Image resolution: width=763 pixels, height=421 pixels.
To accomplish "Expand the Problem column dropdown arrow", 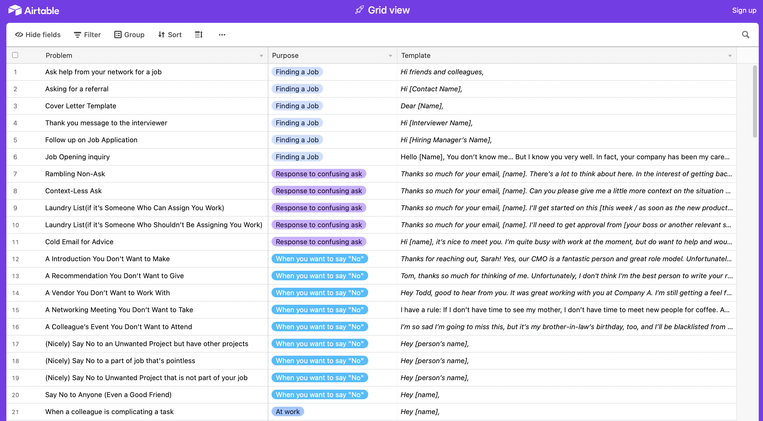I will [x=261, y=56].
